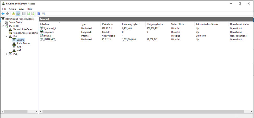Screen dimensions: 254x118
Task: Click the Remote Access Logging folder icon
Action: tap(10, 33)
